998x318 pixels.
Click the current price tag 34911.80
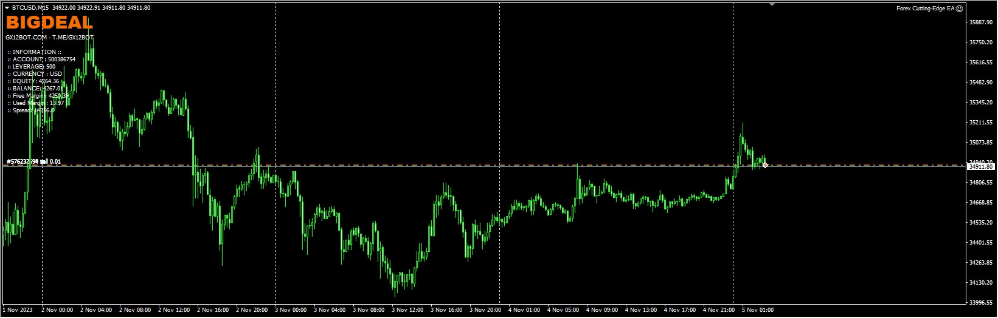981,166
